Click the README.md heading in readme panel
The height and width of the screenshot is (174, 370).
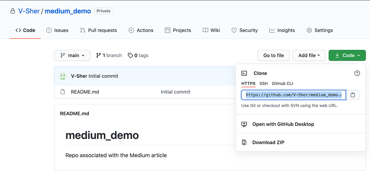(75, 114)
